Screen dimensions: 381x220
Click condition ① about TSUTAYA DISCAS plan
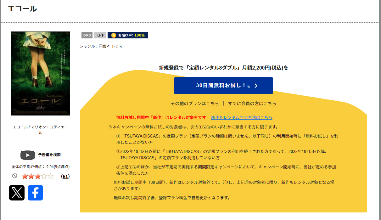click(x=227, y=139)
